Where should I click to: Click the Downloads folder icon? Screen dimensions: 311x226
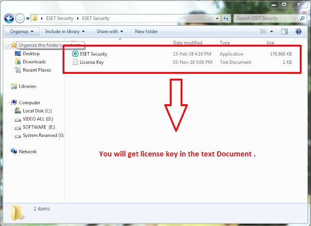[17, 62]
